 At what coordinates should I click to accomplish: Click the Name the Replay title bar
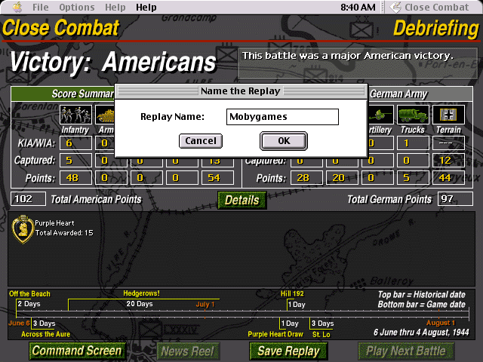click(241, 91)
